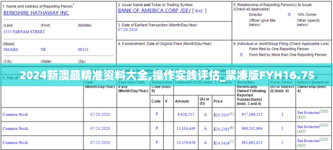Click ownership form I in the 981,662,623 row
The width and height of the screenshot is (333, 150).
pos(282,142)
